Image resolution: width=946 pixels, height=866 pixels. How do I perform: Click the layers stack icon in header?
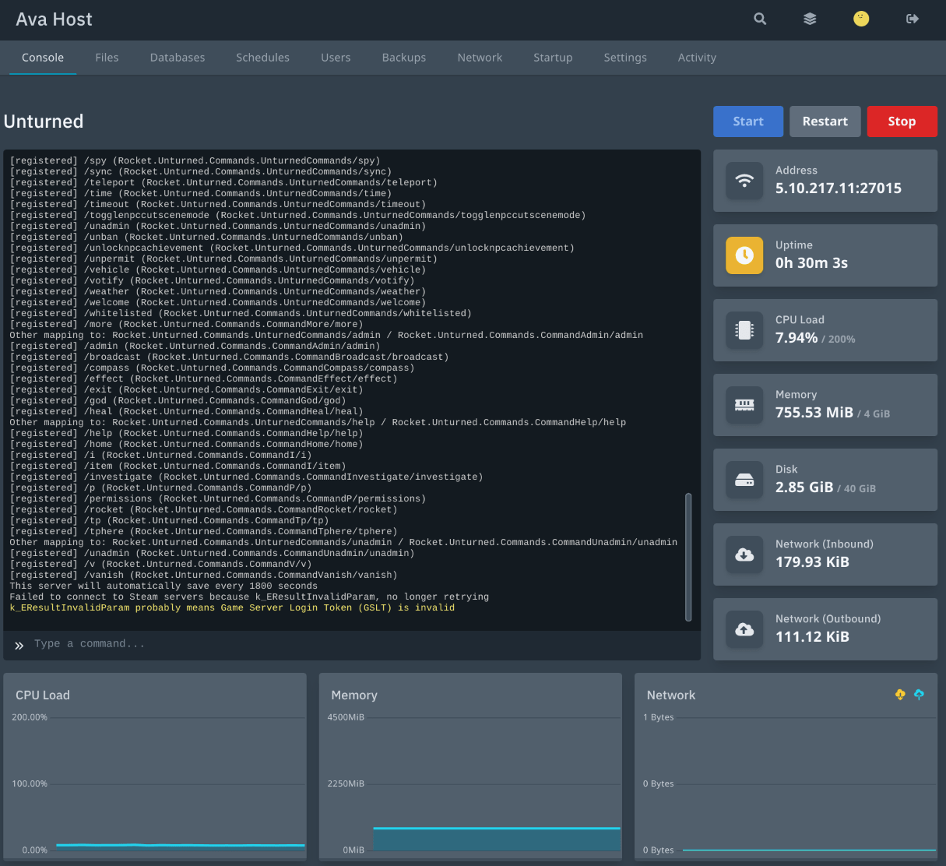click(x=810, y=19)
